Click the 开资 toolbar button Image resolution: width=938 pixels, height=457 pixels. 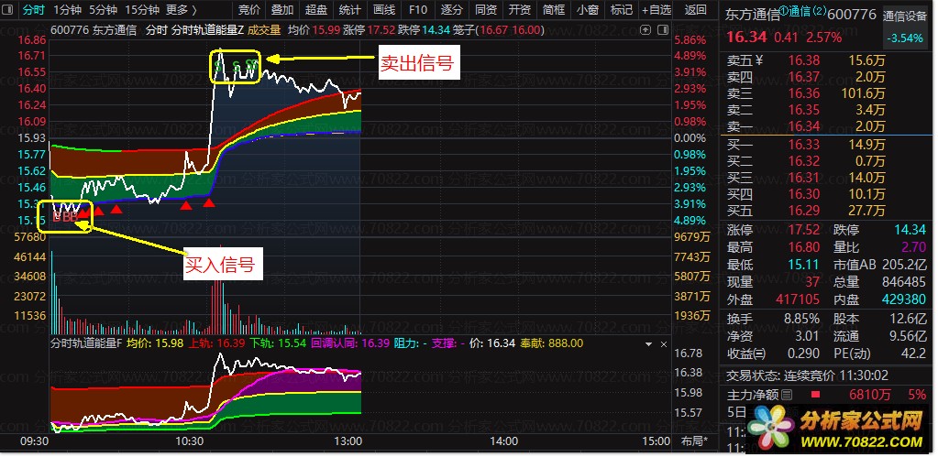520,9
